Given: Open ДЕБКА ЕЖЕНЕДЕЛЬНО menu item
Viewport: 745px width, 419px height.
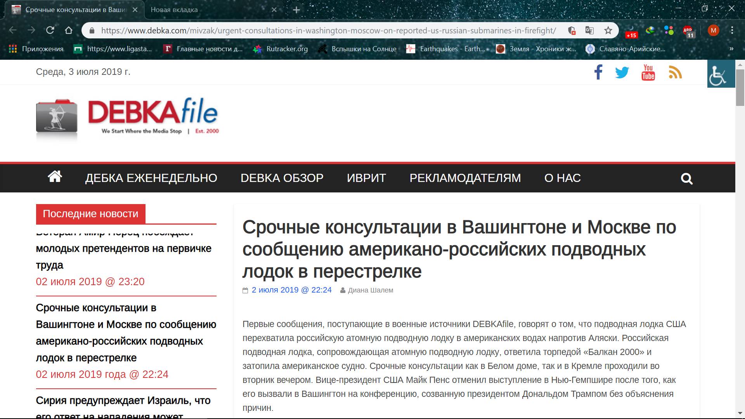Looking at the screenshot, I should [x=151, y=178].
